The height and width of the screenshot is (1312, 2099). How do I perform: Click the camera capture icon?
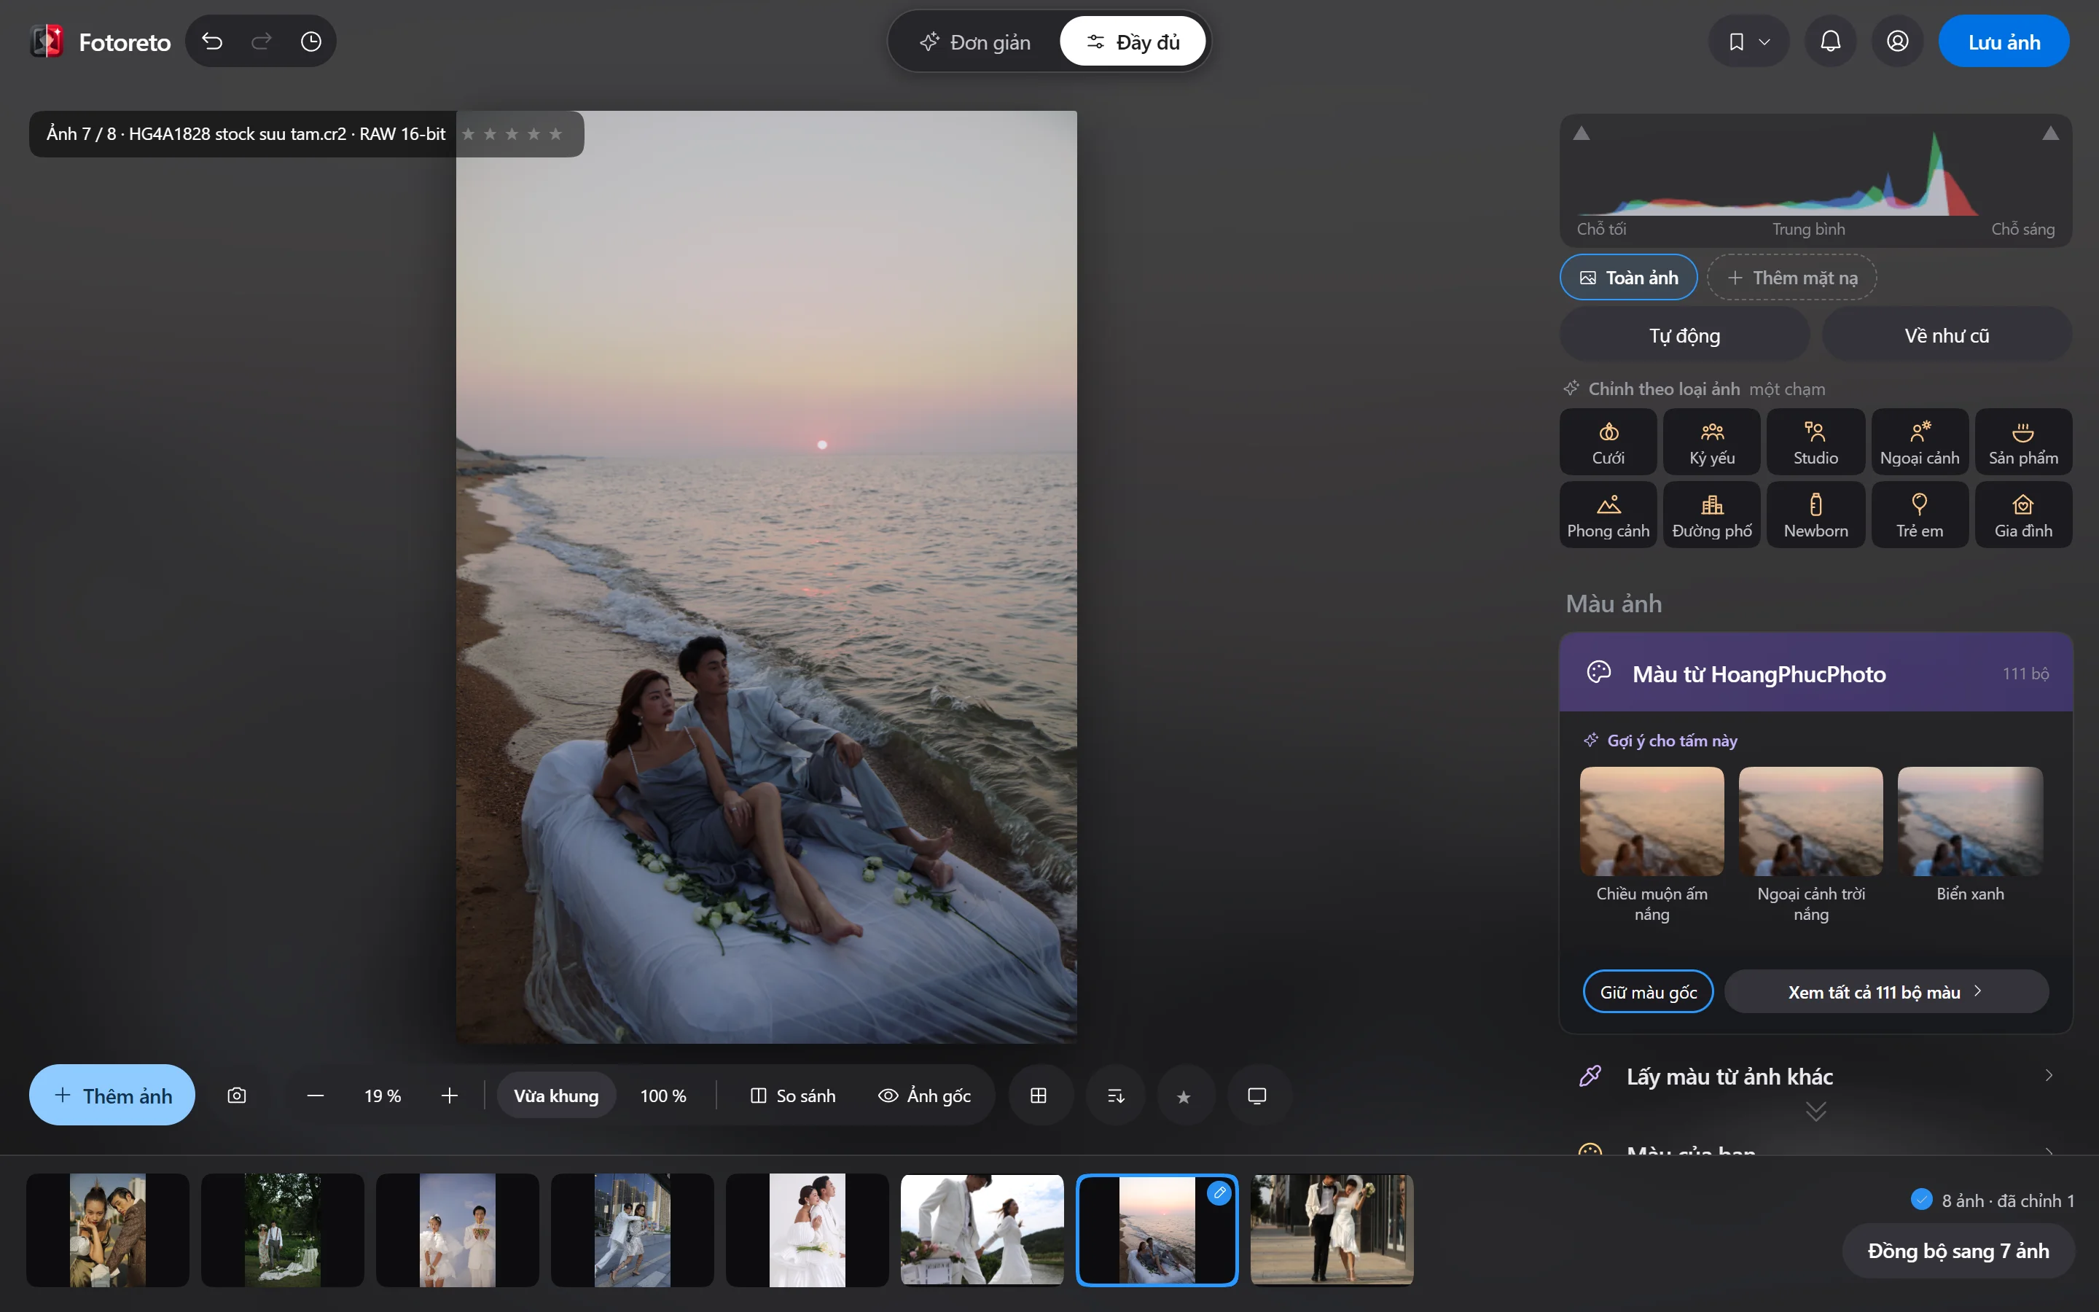237,1095
